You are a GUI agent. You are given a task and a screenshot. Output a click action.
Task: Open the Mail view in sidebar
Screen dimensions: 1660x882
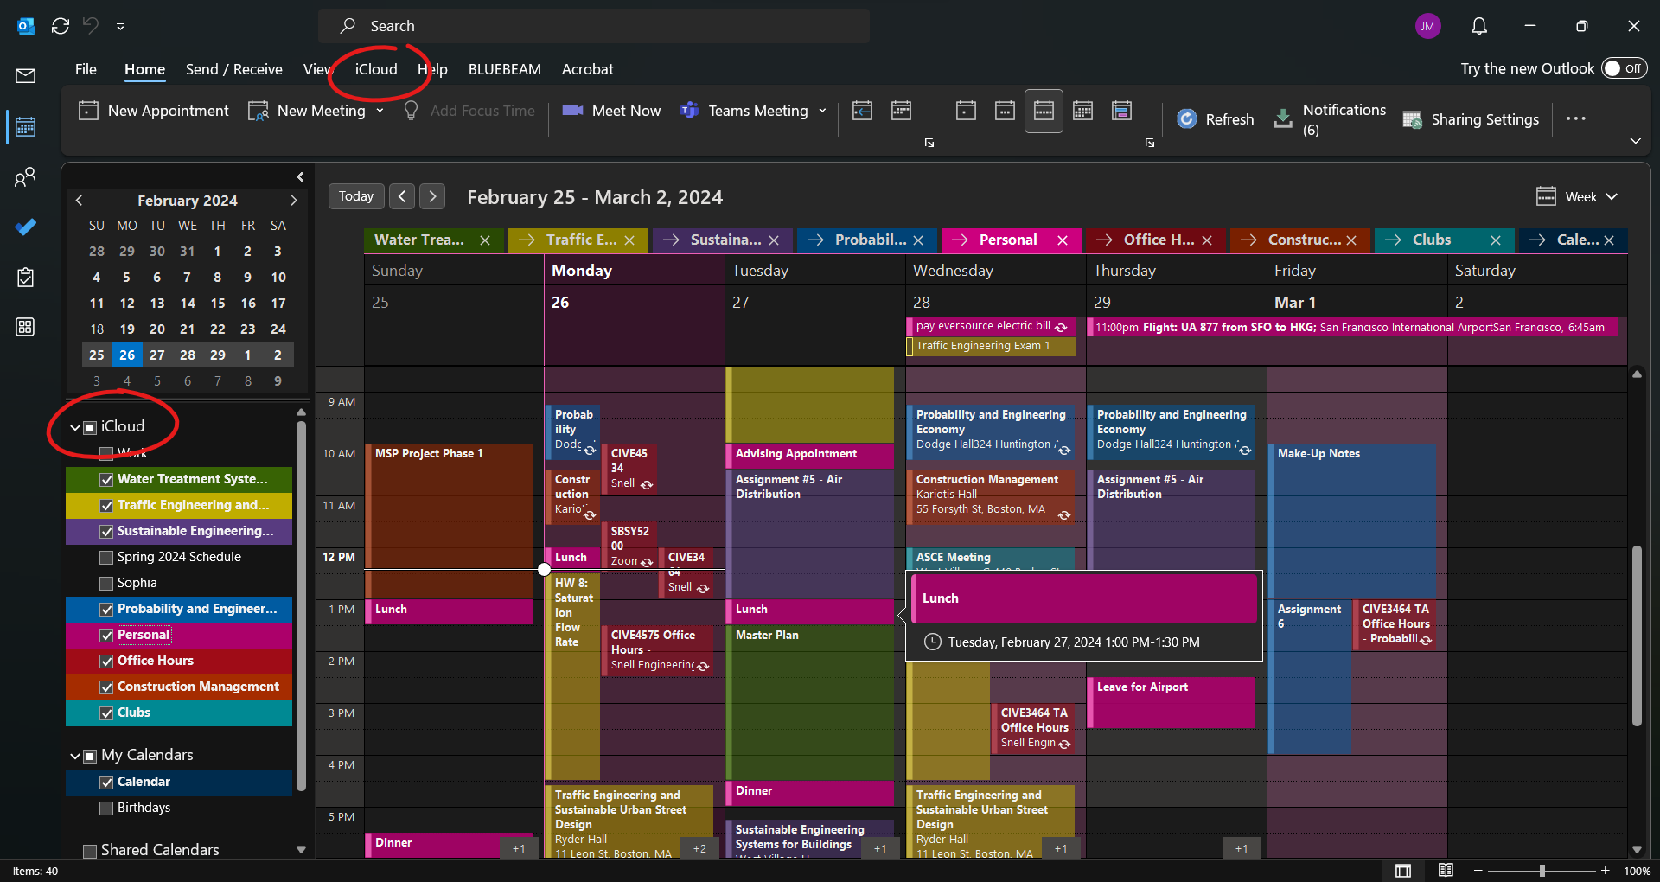[x=25, y=76]
